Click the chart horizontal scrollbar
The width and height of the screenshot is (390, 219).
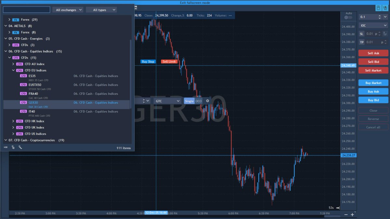(333, 216)
